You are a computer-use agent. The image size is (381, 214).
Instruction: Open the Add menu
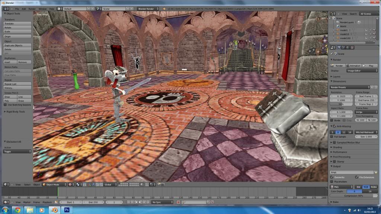click(x=23, y=9)
